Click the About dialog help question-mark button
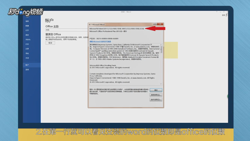 [x=155, y=24]
